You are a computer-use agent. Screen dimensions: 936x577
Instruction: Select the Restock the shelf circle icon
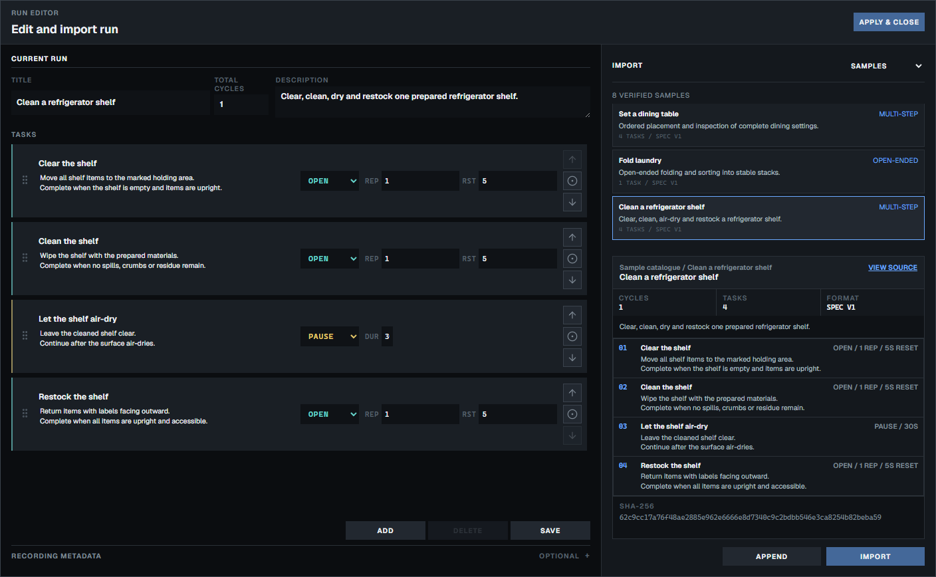point(572,414)
